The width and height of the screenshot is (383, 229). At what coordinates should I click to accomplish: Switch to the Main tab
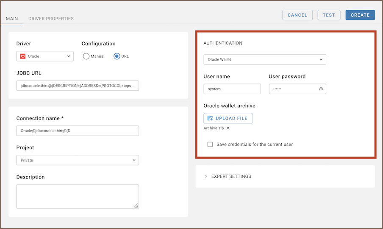click(12, 19)
